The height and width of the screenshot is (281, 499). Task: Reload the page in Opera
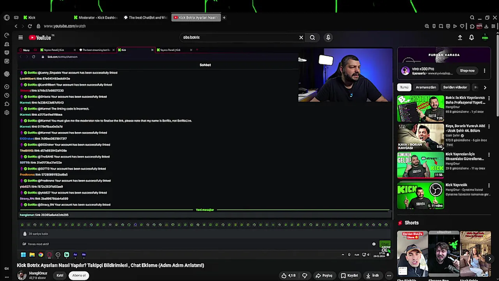(30, 26)
